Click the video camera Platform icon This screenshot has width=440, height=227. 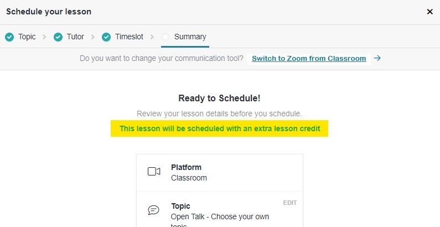click(154, 172)
